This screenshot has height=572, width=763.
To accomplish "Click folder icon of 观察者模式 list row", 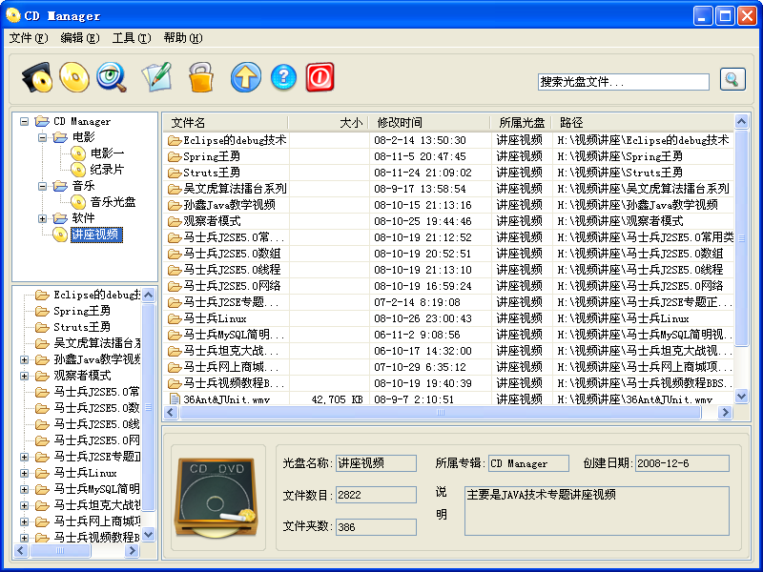I will pyautogui.click(x=175, y=221).
